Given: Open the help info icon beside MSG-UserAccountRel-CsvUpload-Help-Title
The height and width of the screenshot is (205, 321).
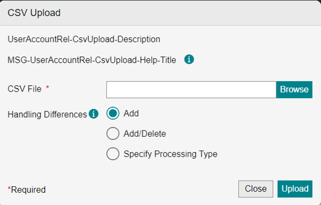Looking at the screenshot, I should click(x=189, y=60).
